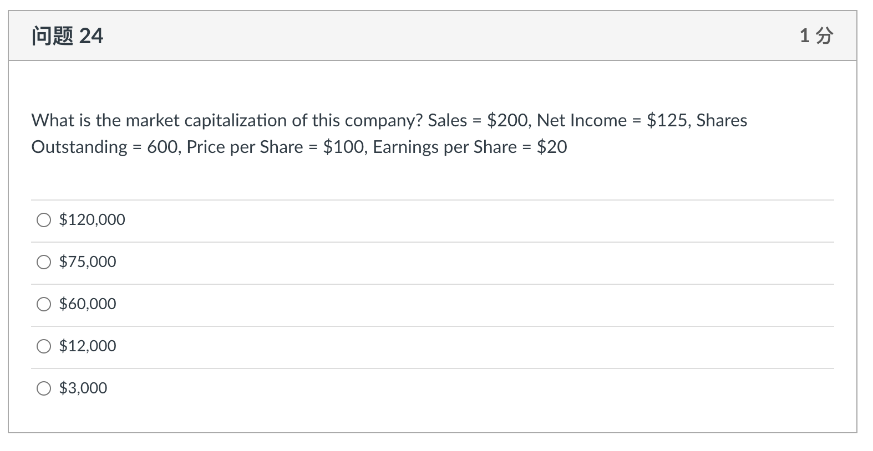Click the words "Price per Share" in question
Screen dimensions: 873x451
245,147
